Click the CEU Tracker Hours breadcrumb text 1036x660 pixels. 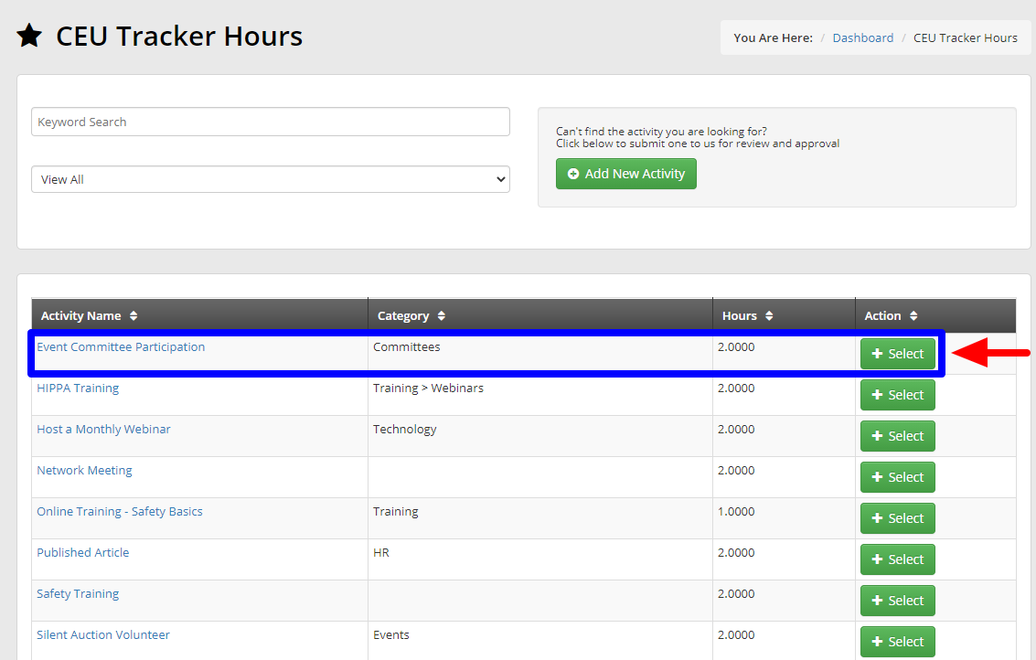click(966, 37)
